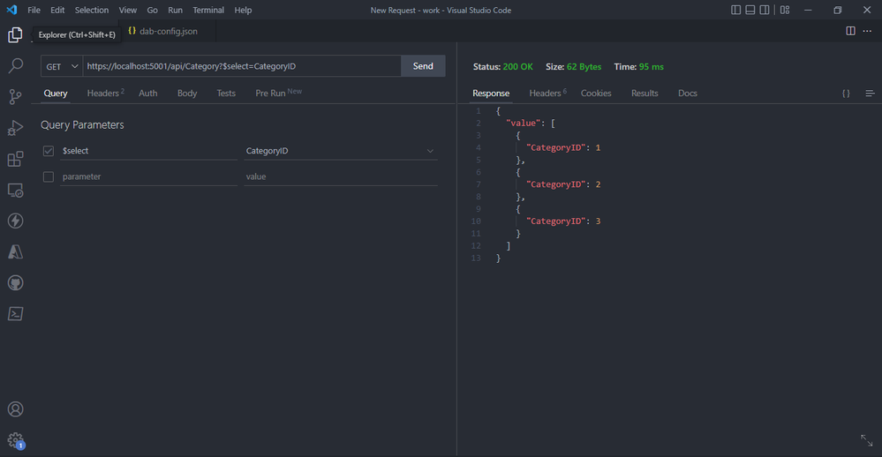
Task: Click the split editor right icon
Action: tap(850, 31)
